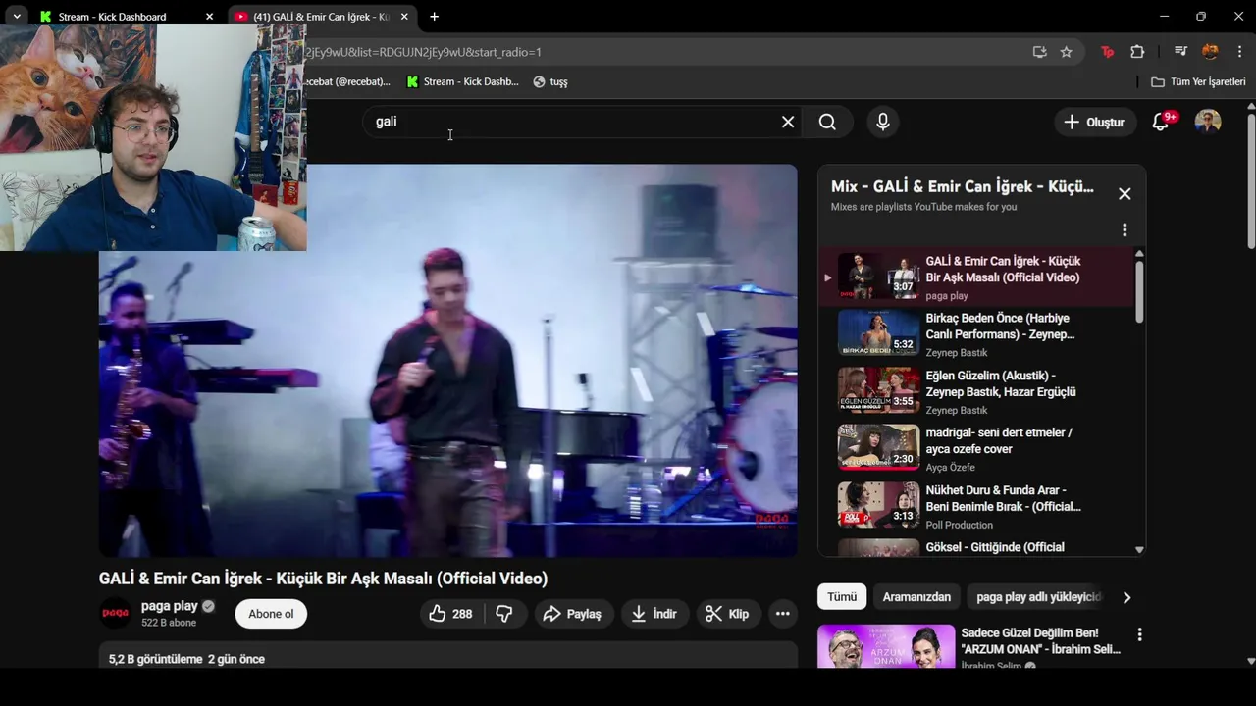Screen dimensions: 1256x706
Task: Click the red extension icon in toolbar
Action: coord(1108,52)
